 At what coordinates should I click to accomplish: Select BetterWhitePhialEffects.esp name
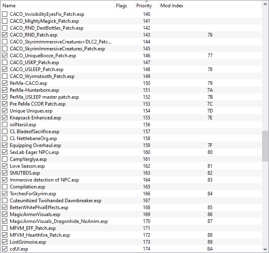click(x=39, y=208)
